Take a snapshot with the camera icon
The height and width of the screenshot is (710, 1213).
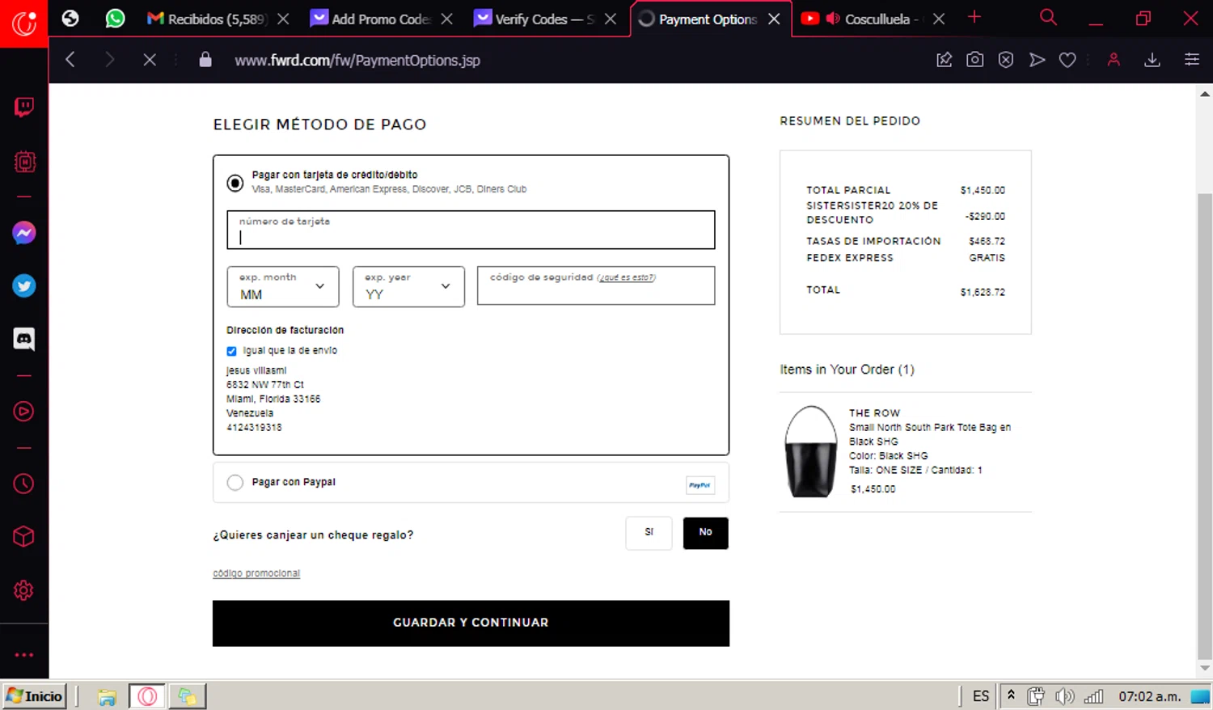point(975,60)
